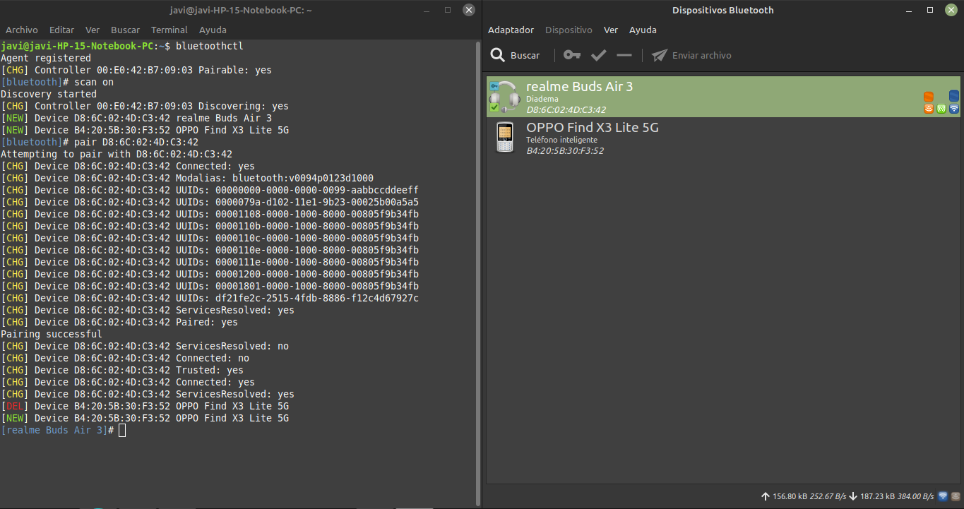The image size is (964, 509).
Task: Click the brown signal icon in status bar
Action: (955, 496)
